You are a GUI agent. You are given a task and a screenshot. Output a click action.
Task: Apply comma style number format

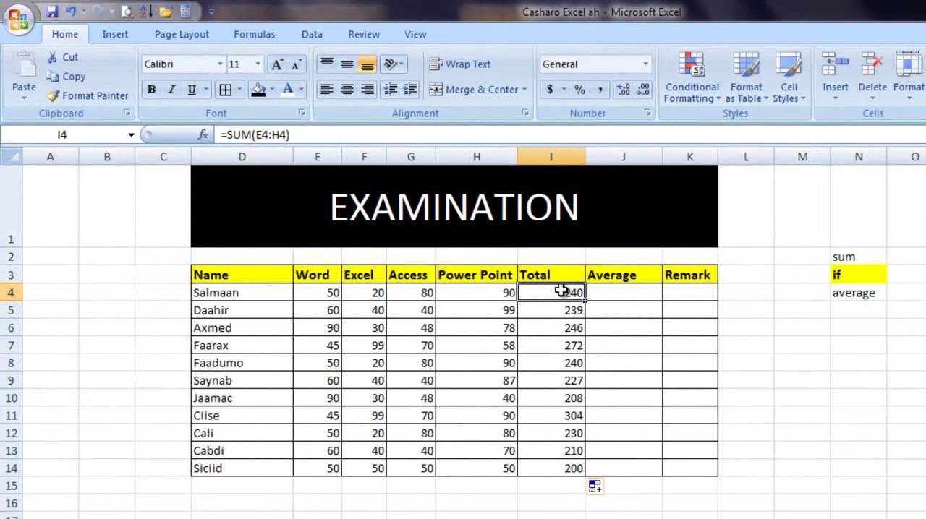[600, 90]
